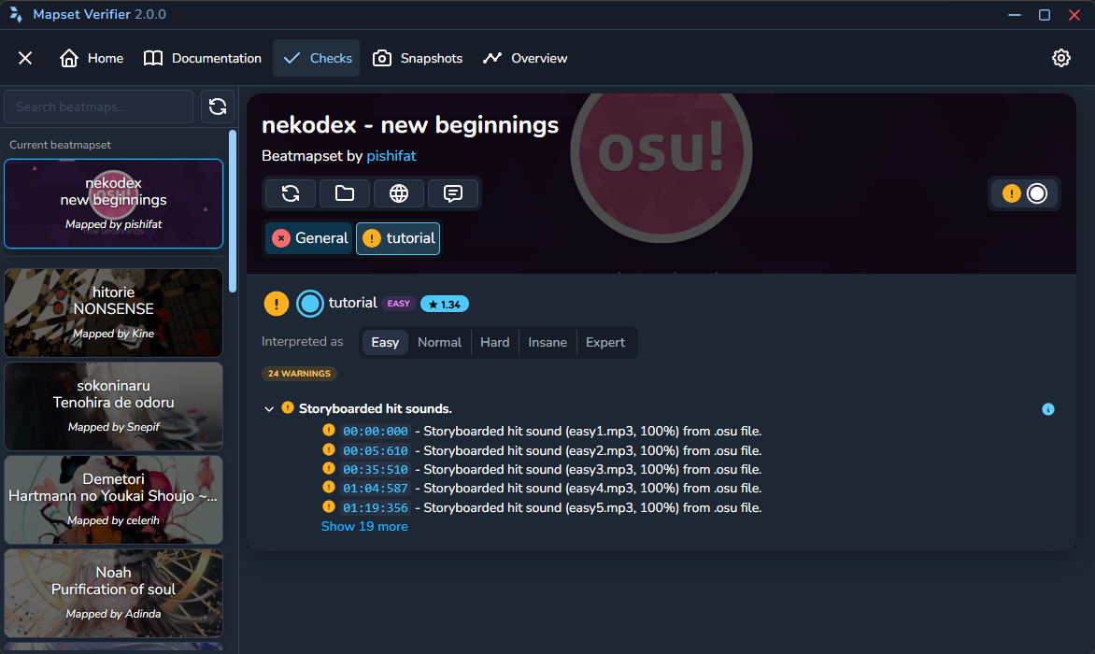Open discussion comment bubble icon
Viewport: 1095px width, 654px height.
452,193
